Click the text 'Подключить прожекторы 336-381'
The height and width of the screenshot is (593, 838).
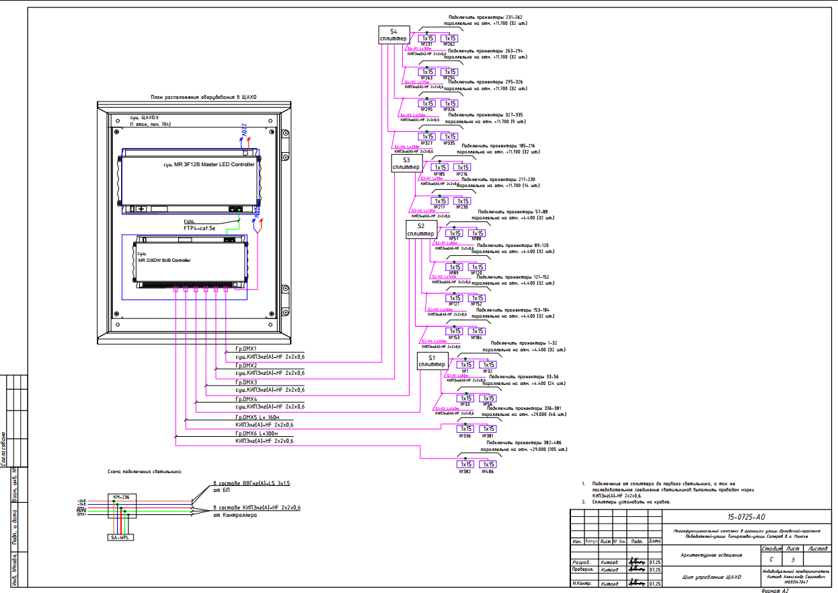click(x=524, y=409)
